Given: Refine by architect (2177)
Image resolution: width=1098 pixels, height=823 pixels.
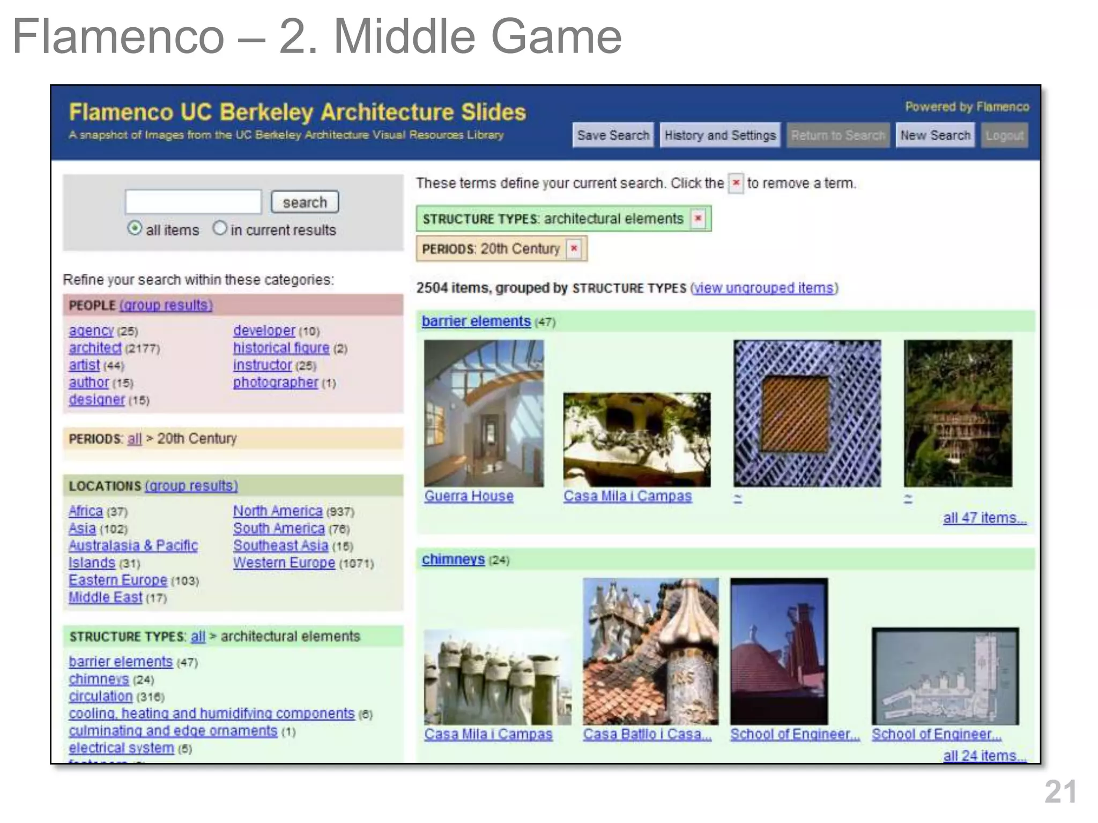Looking at the screenshot, I should coord(95,348).
